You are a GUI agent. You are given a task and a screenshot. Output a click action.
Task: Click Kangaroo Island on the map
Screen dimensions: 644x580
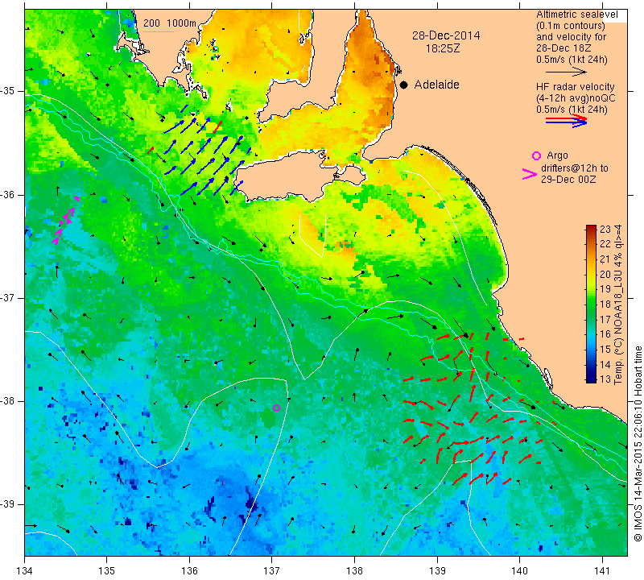[x=283, y=179]
